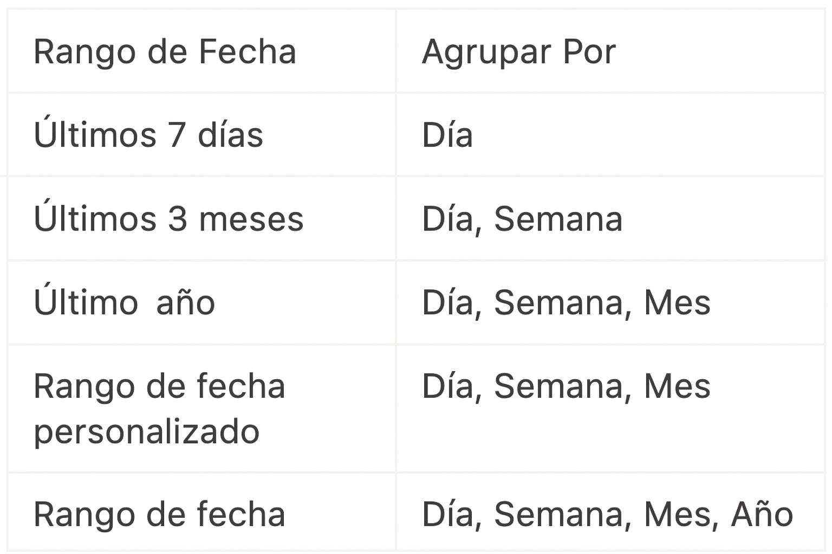Click the word 'Por' in the header
Screen dimensions: 832x554
589,52
